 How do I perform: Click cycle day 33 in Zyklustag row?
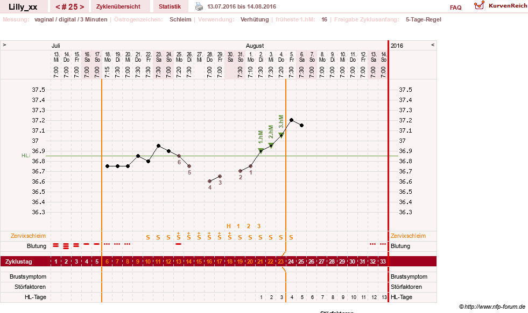pyautogui.click(x=383, y=261)
